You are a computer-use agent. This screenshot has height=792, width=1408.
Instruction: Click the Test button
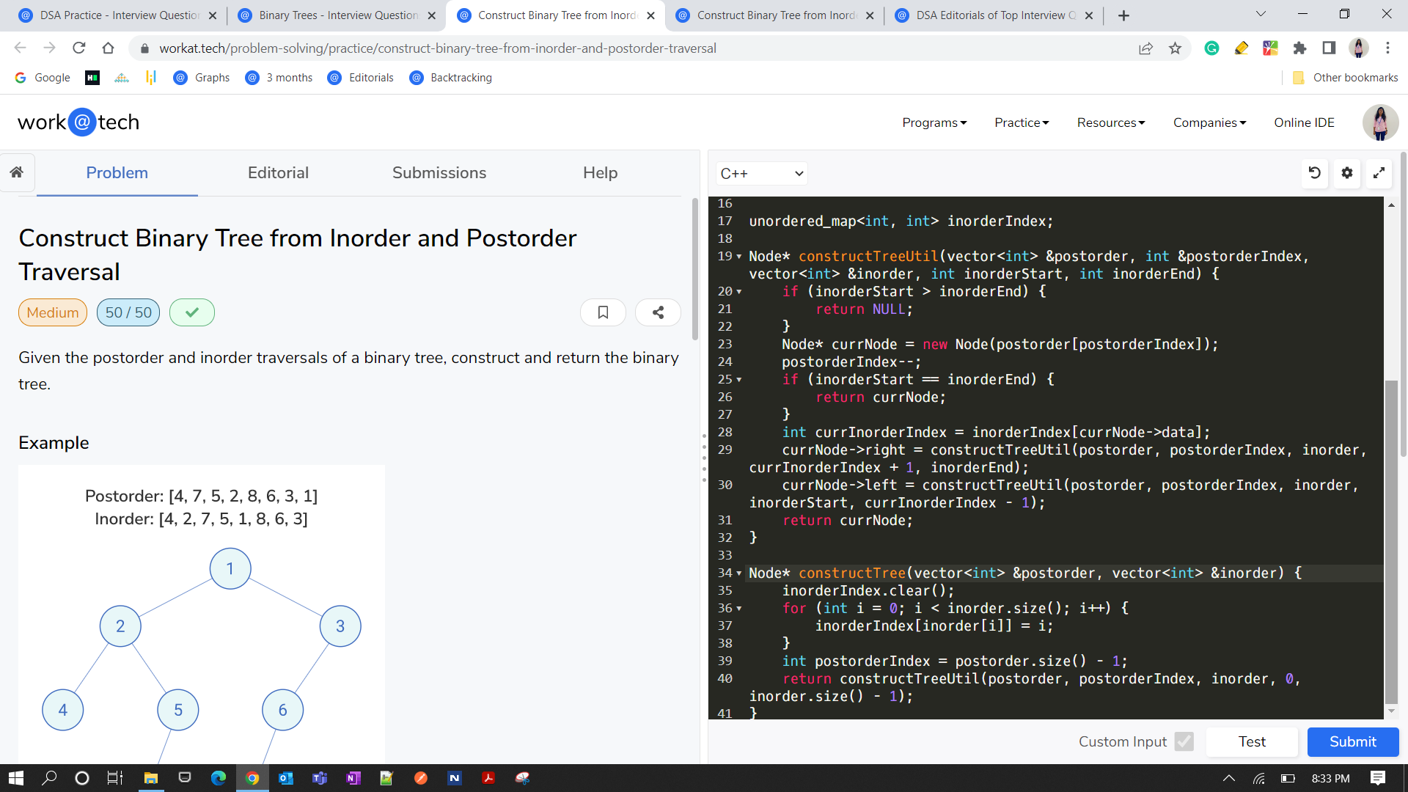pyautogui.click(x=1252, y=741)
